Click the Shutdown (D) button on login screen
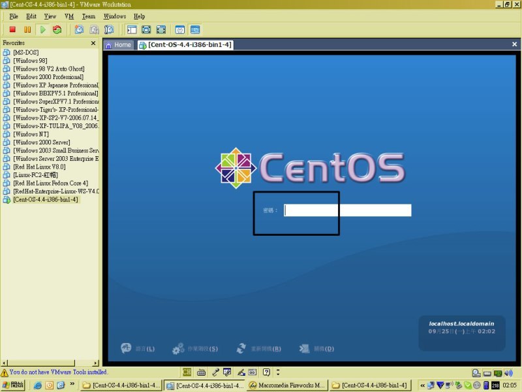This screenshot has height=392, width=522. click(316, 349)
